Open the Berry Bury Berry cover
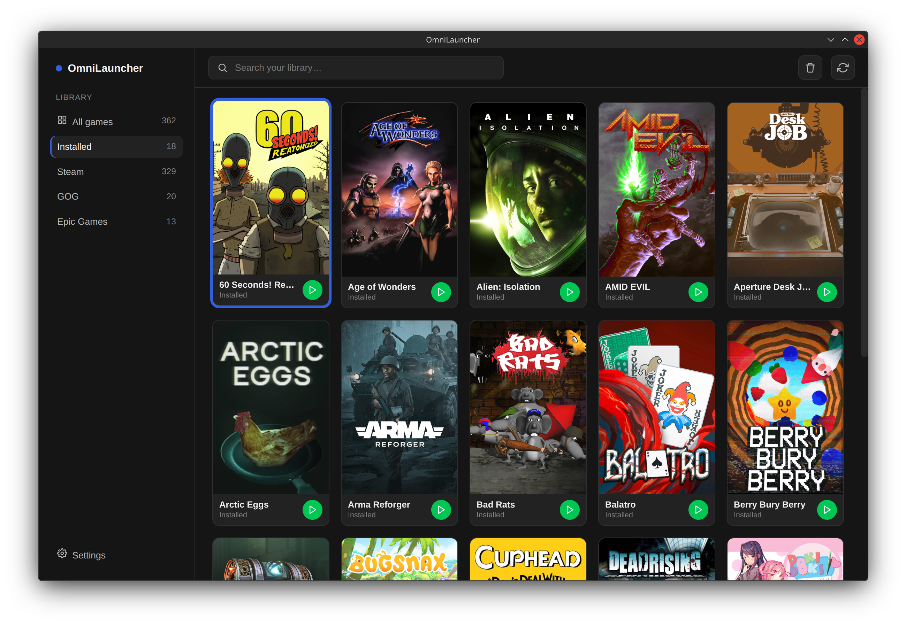906x626 pixels. (x=785, y=408)
